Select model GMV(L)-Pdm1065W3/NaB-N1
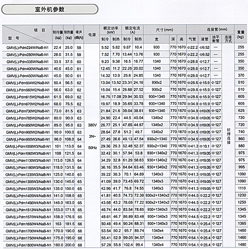Screen dimensions: 248x249 [x=28, y=154]
